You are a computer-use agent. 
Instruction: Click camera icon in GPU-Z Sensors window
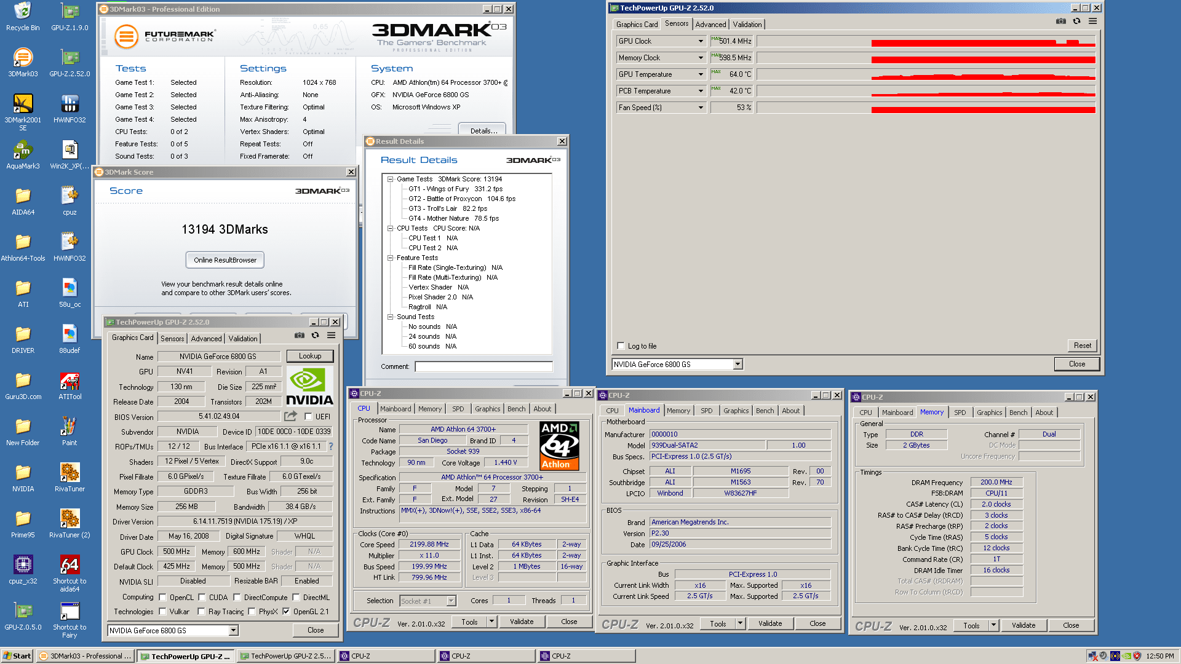(1061, 21)
